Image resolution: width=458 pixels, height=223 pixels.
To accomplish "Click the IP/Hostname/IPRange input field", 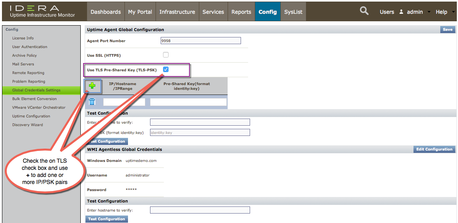I will 124,102.
